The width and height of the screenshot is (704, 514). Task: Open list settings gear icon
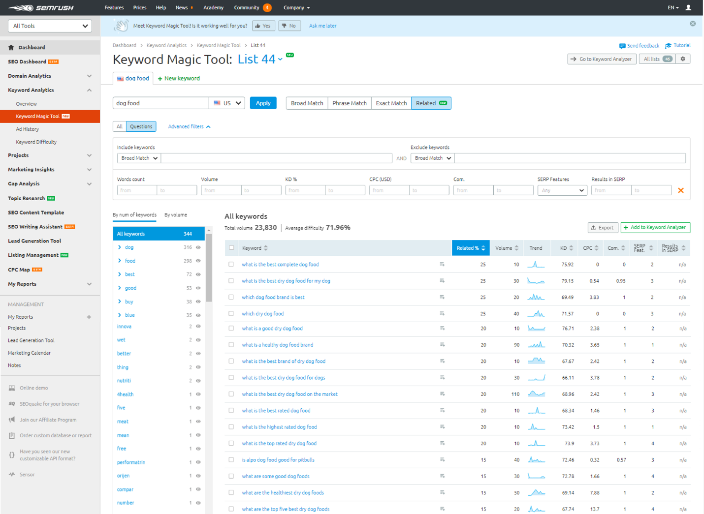click(682, 59)
